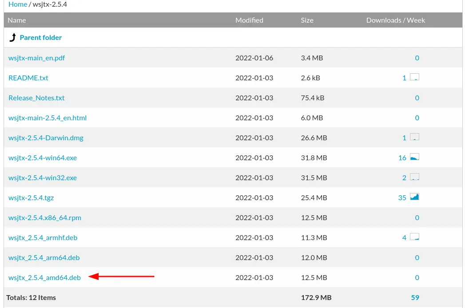Viewport: 465px width, 308px height.
Task: Click the Totals: 12 Items text
Action: coord(31,298)
